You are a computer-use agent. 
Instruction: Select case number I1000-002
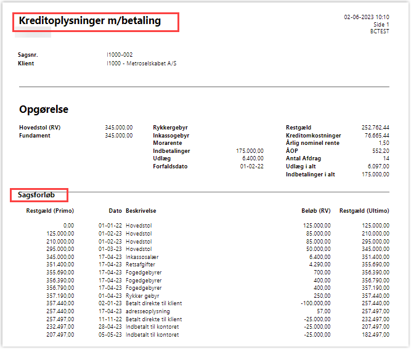pyautogui.click(x=120, y=55)
